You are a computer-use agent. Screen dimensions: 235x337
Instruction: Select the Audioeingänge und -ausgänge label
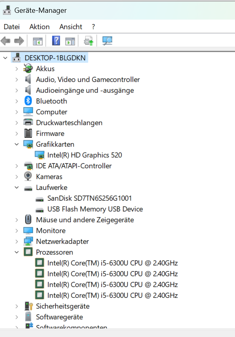click(x=85, y=90)
